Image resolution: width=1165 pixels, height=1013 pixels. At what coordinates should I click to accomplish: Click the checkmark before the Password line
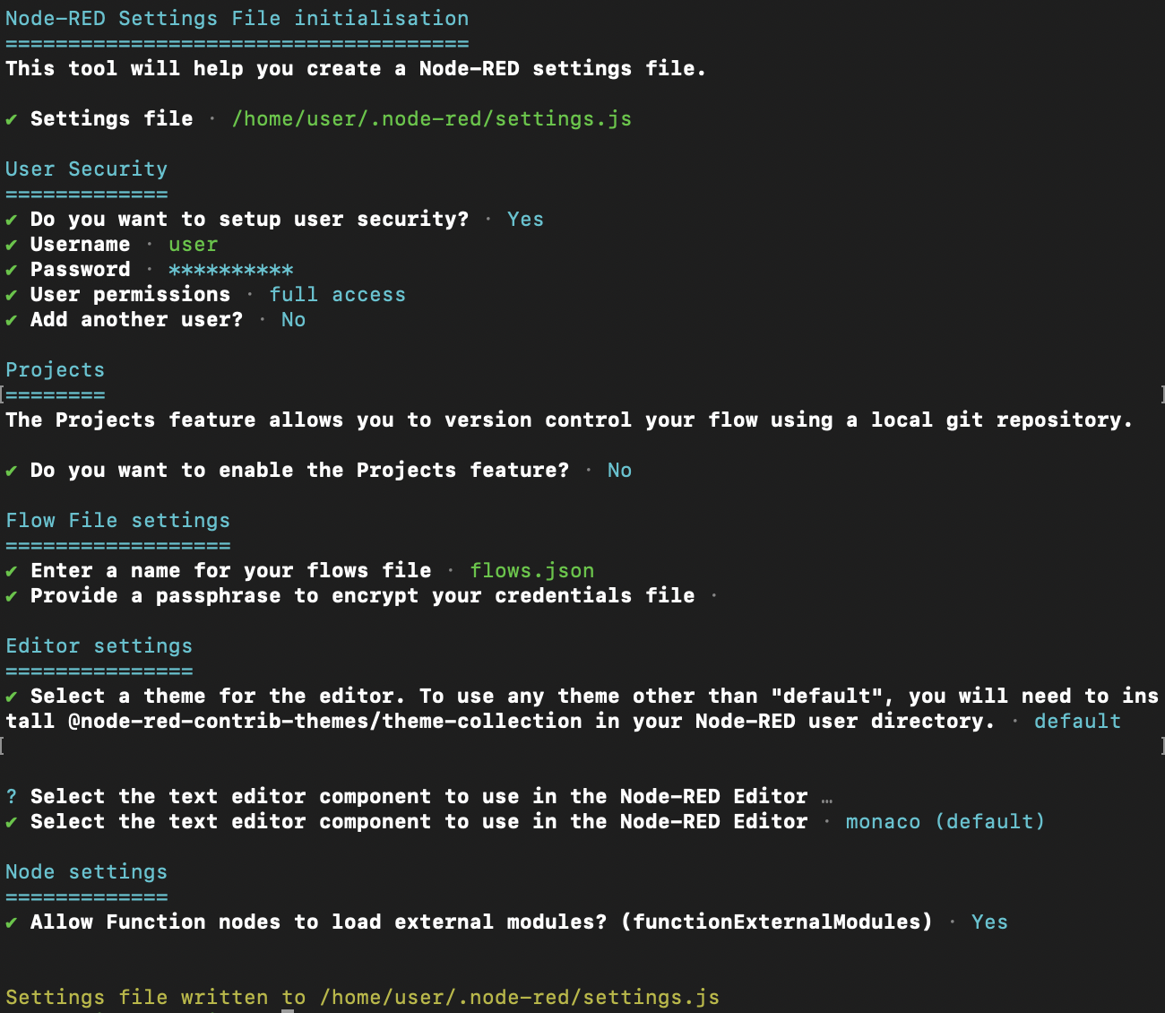point(11,270)
